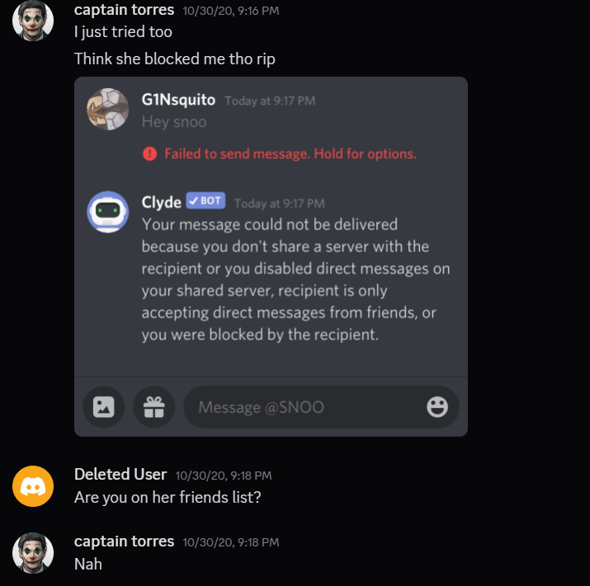Viewport: 590px width, 586px height.
Task: Click the Clyde username
Action: tap(162, 202)
